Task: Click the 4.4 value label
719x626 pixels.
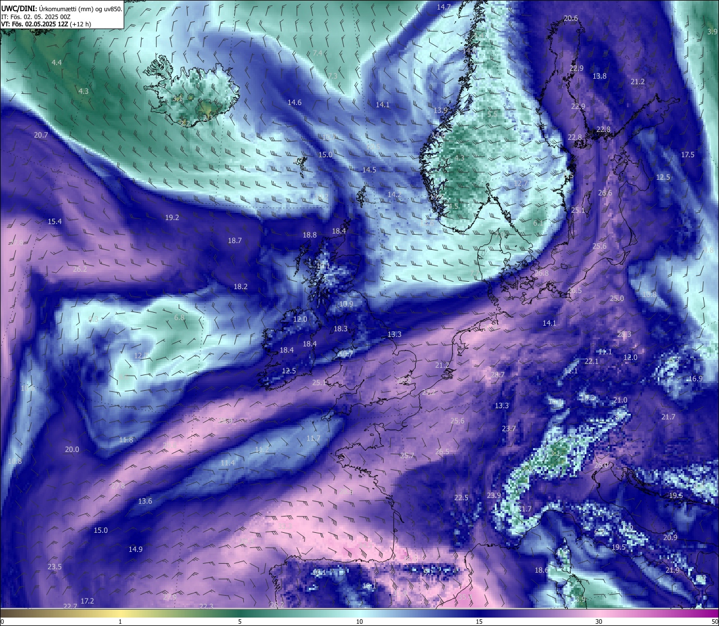Action: tap(57, 62)
